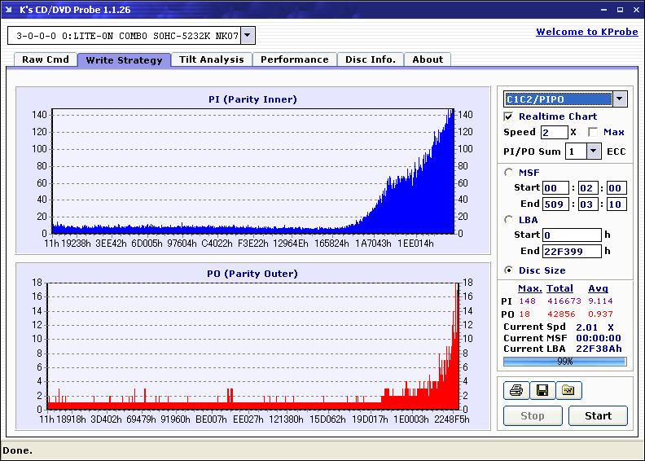
Task: Select the Disc Size radio button
Action: point(508,270)
